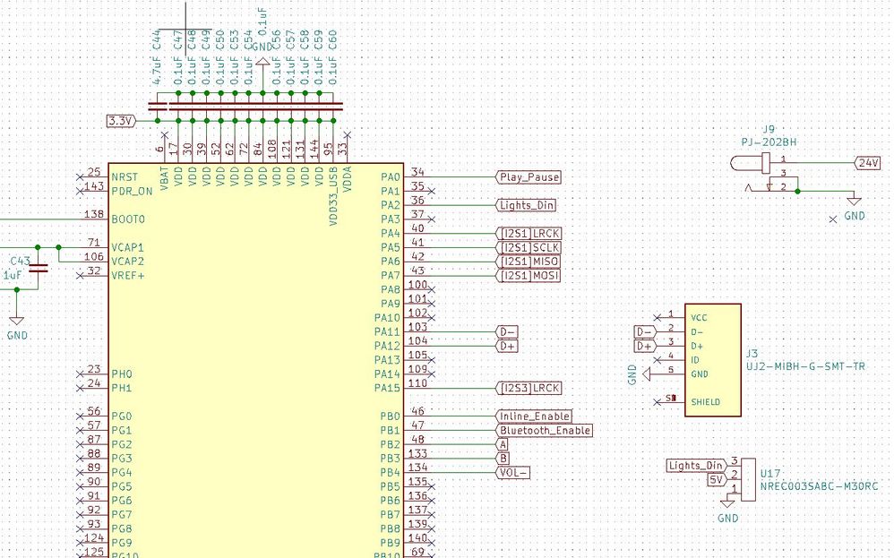
Task: Click the no-connect flag on VBAT pin 6
Action: tap(164, 135)
